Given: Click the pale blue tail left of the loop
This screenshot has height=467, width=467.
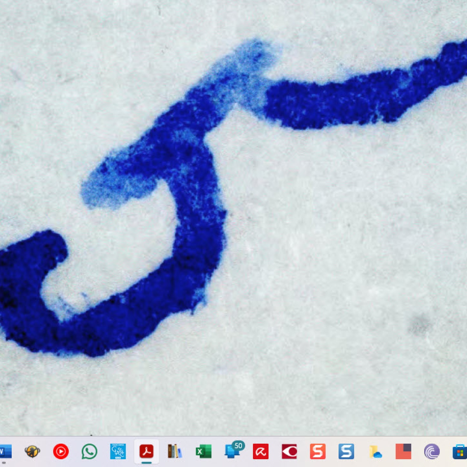Looking at the screenshot, I should [x=97, y=191].
